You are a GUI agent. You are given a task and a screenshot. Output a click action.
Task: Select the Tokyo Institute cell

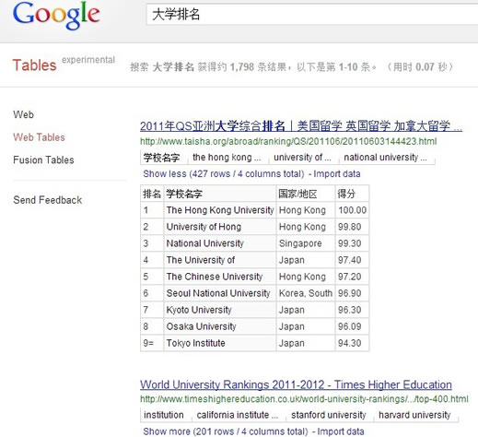pos(220,343)
